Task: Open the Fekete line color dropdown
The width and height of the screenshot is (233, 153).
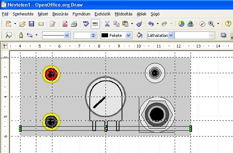Action: click(129, 36)
